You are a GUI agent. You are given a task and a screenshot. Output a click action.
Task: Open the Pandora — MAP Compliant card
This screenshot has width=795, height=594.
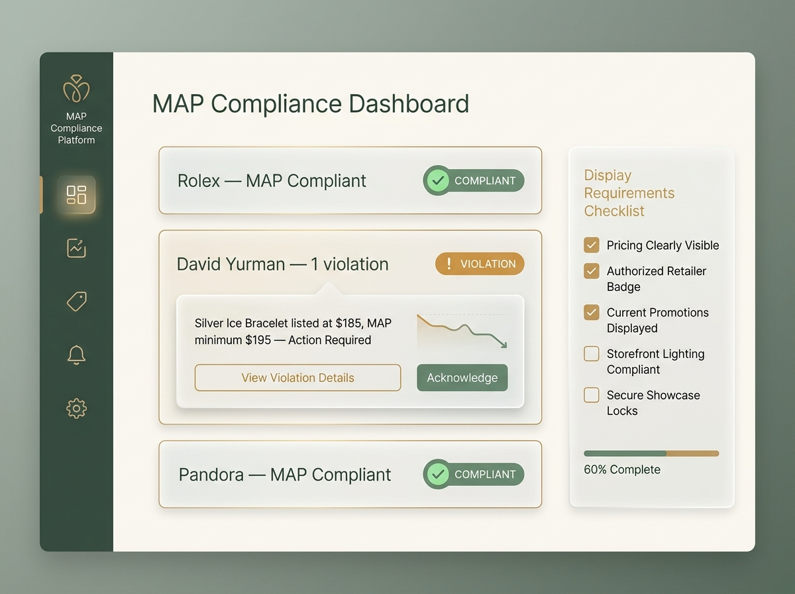tap(350, 474)
